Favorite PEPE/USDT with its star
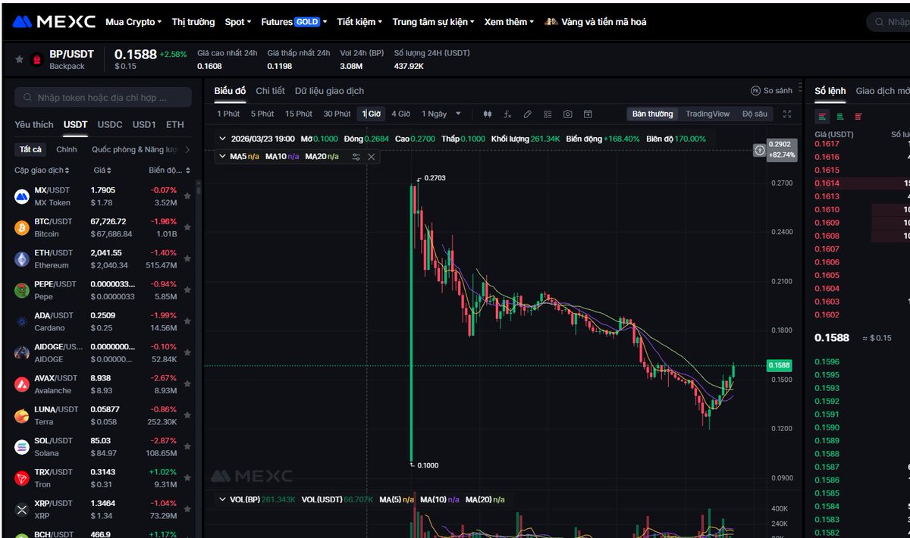Screen dimensions: 910x538 187,290
